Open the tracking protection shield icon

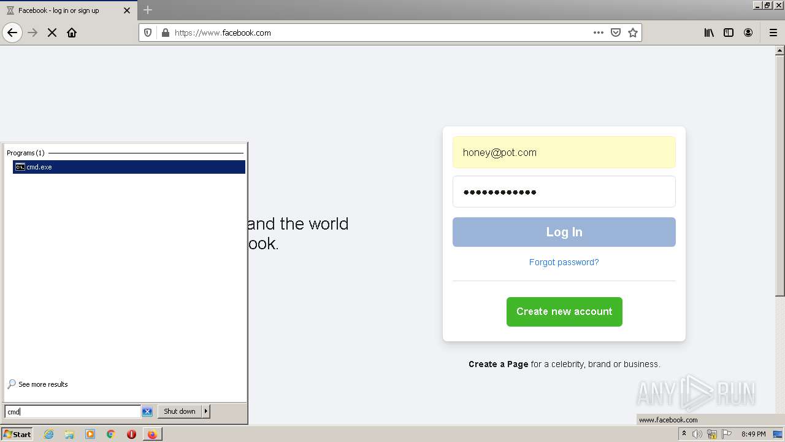click(148, 33)
